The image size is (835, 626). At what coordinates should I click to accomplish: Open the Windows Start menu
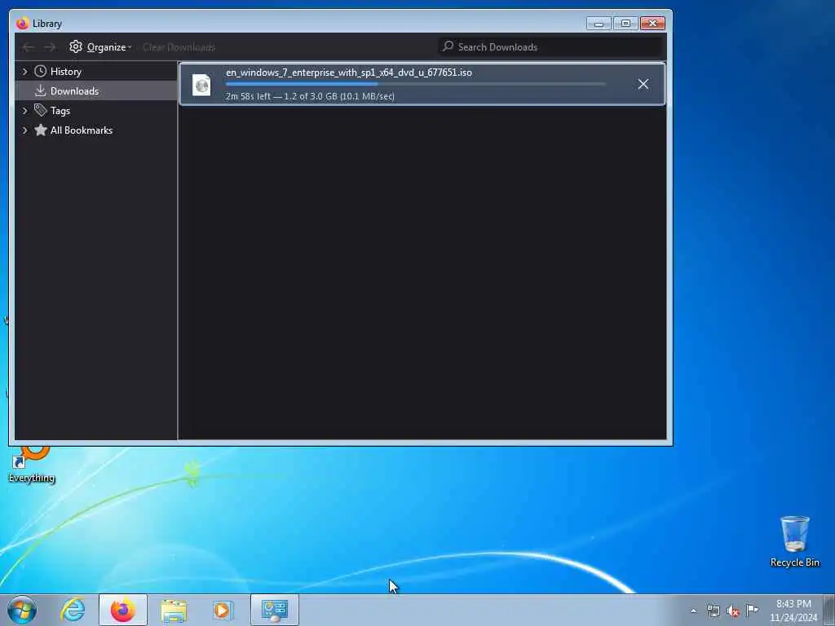tap(22, 610)
